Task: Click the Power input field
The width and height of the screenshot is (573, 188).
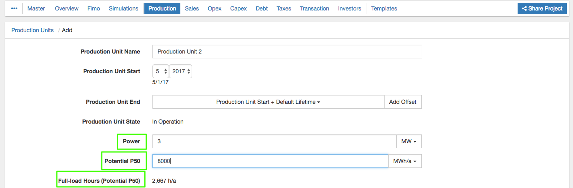Action: point(274,141)
